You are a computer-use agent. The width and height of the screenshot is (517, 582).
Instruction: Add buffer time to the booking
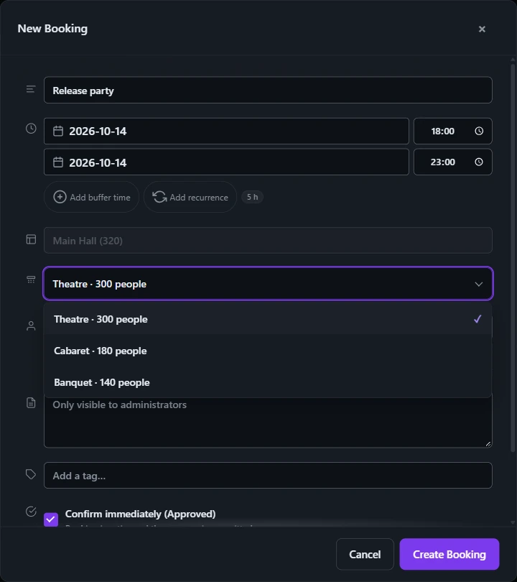pyautogui.click(x=92, y=197)
